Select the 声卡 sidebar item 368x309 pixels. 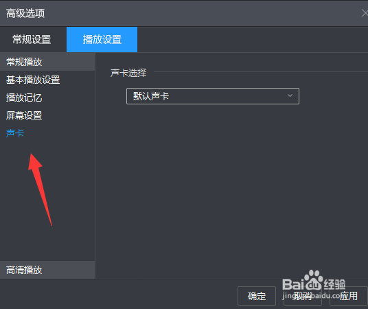[15, 133]
